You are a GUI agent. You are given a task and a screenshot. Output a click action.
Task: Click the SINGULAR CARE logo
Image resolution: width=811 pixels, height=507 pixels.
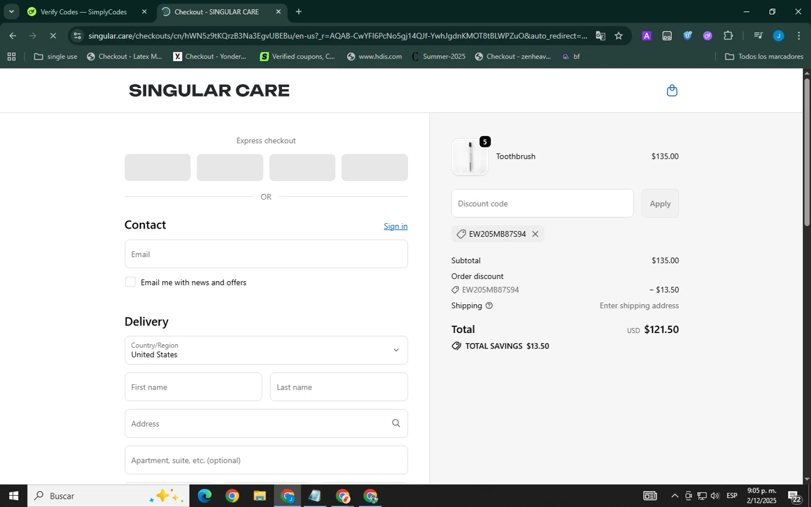(x=209, y=90)
